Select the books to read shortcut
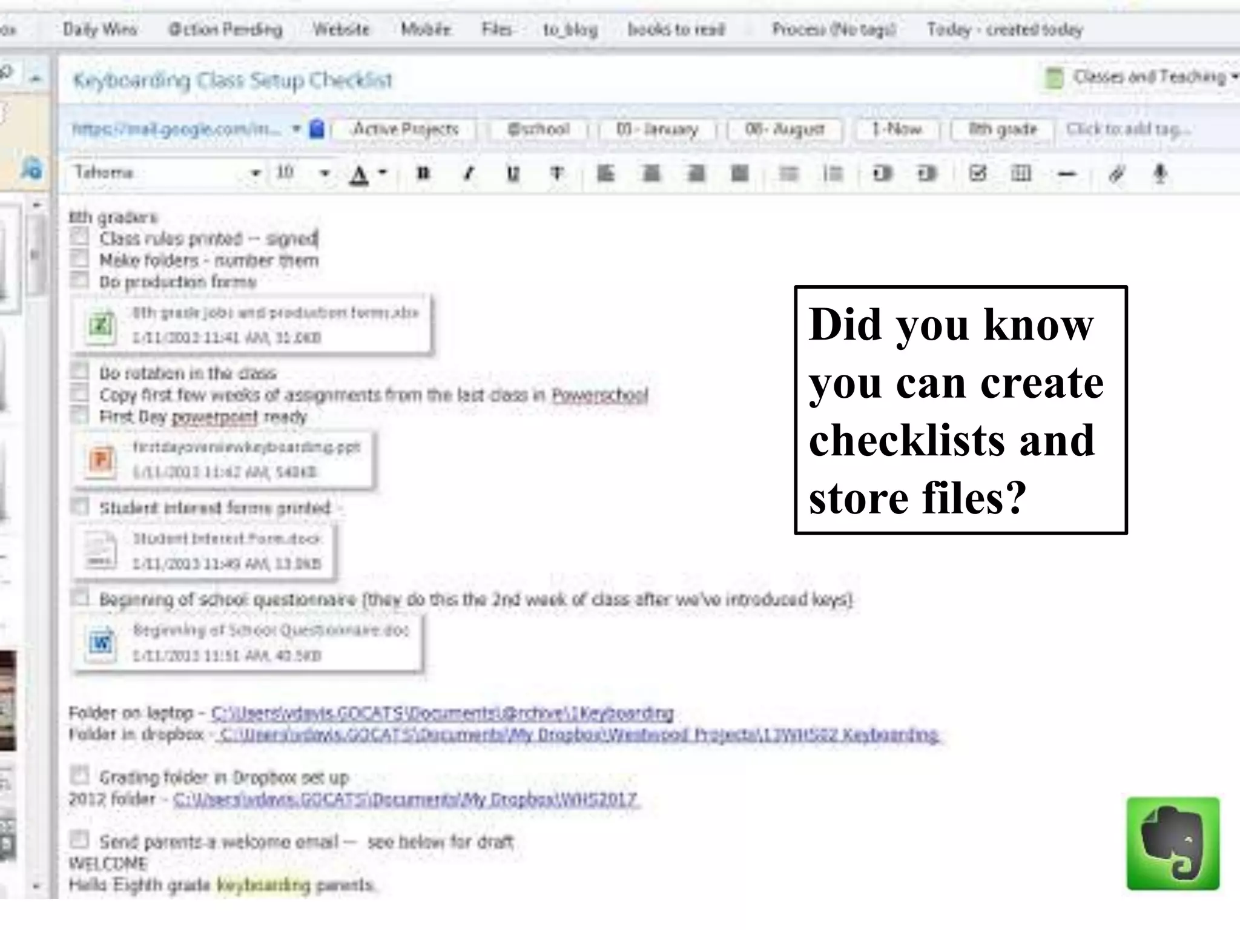This screenshot has height=930, width=1240. tap(676, 29)
